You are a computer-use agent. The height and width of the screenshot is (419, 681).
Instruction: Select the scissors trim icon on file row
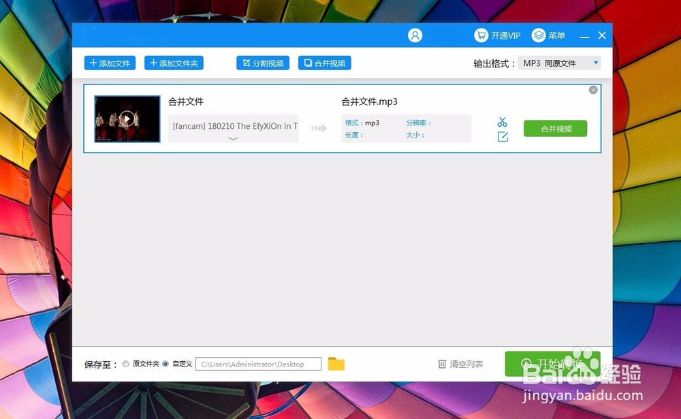click(x=503, y=121)
